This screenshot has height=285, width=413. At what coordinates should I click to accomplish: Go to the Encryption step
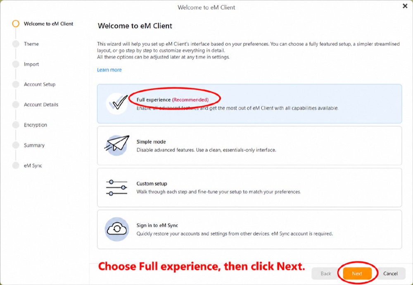point(35,125)
